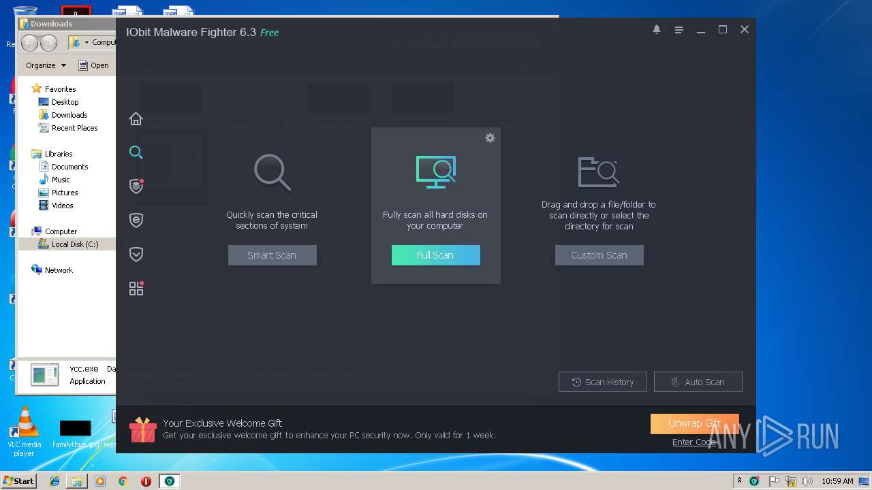Viewport: 872px width, 490px height.
Task: Click 'Drag and drop a file/folder' description
Action: [599, 215]
